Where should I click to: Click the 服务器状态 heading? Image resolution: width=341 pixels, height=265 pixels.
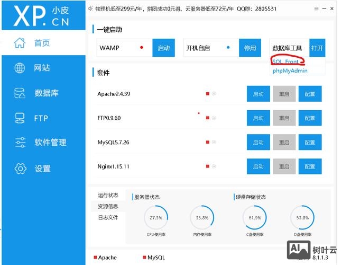click(147, 197)
